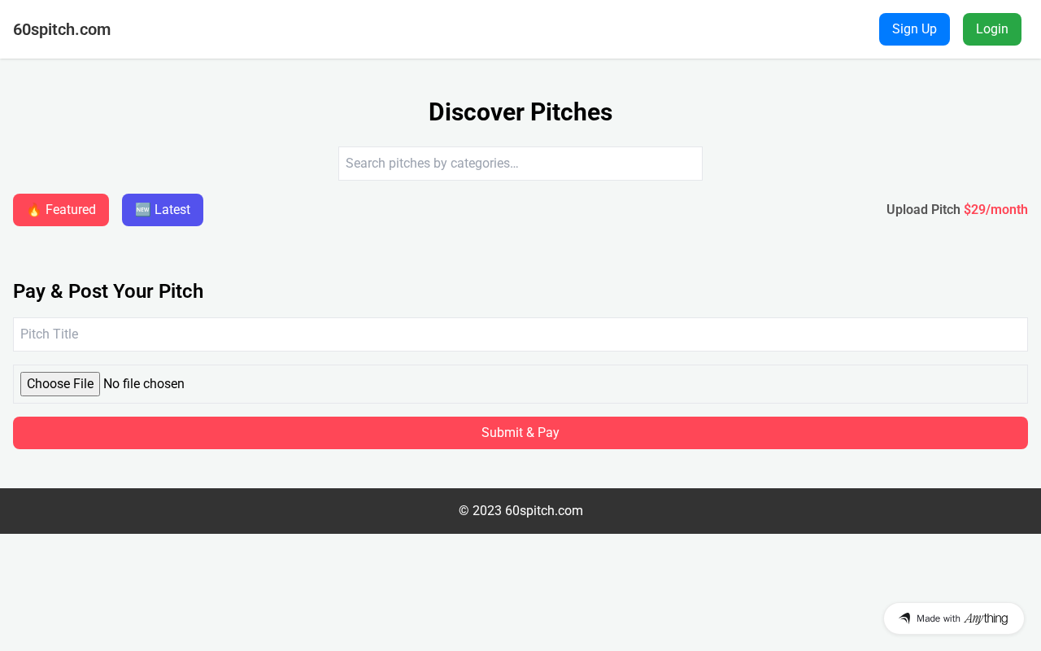Click the © 2023 60spitch.com footer text
Image resolution: width=1041 pixels, height=651 pixels.
click(x=520, y=511)
